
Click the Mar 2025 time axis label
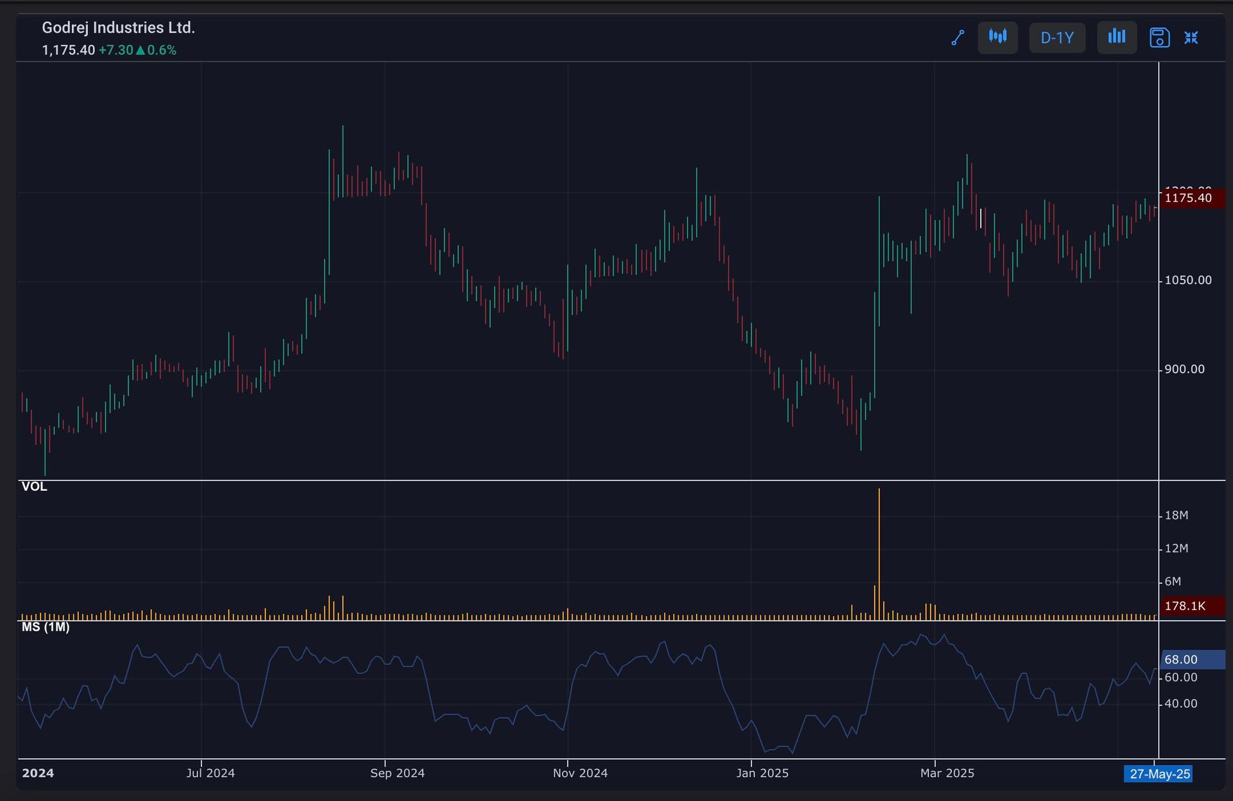click(947, 773)
